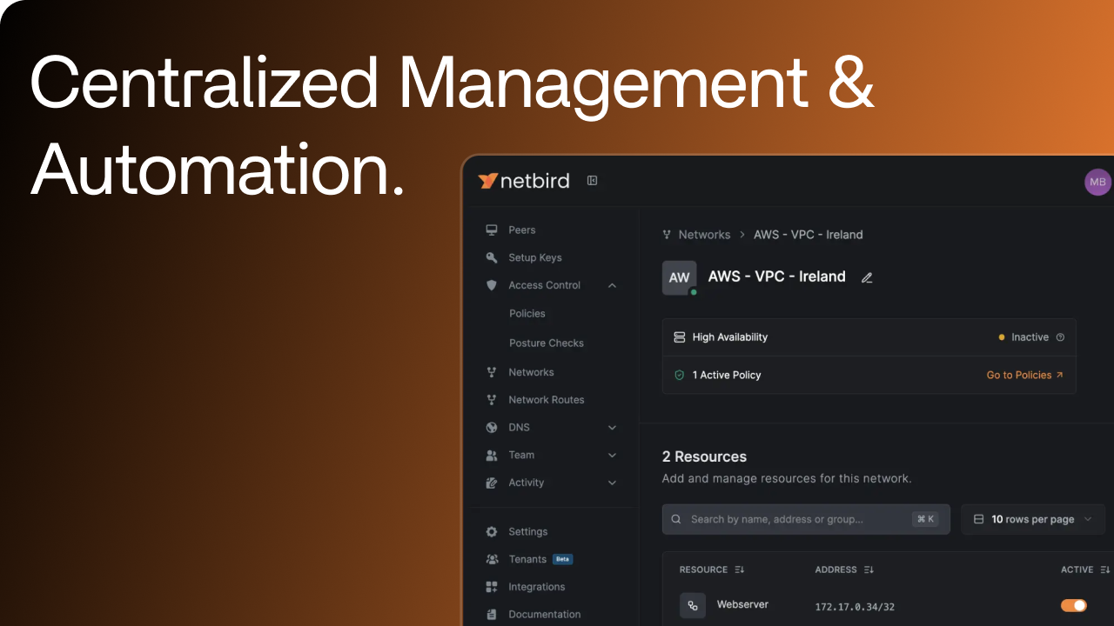This screenshot has width=1114, height=626.
Task: Open the 10 rows per page dropdown
Action: [1032, 519]
